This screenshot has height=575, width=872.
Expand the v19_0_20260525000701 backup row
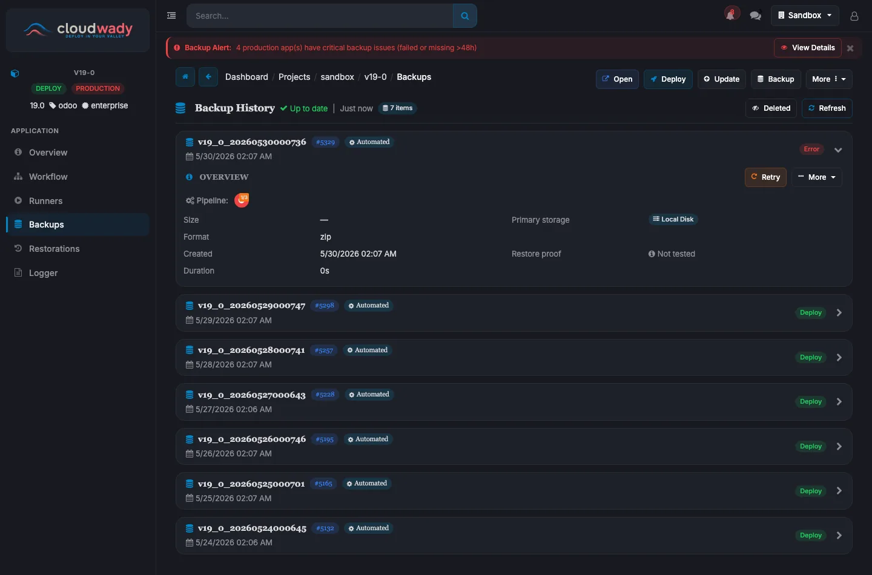tap(839, 491)
